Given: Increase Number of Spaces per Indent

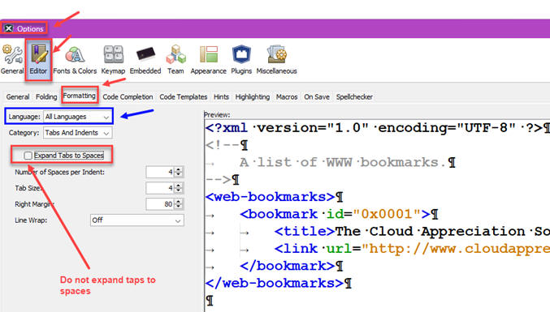Looking at the screenshot, I should pos(179,169).
